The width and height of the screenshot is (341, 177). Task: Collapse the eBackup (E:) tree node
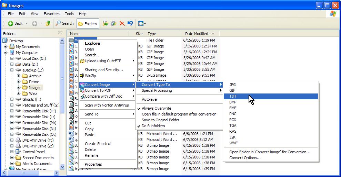pyautogui.click(x=12, y=70)
